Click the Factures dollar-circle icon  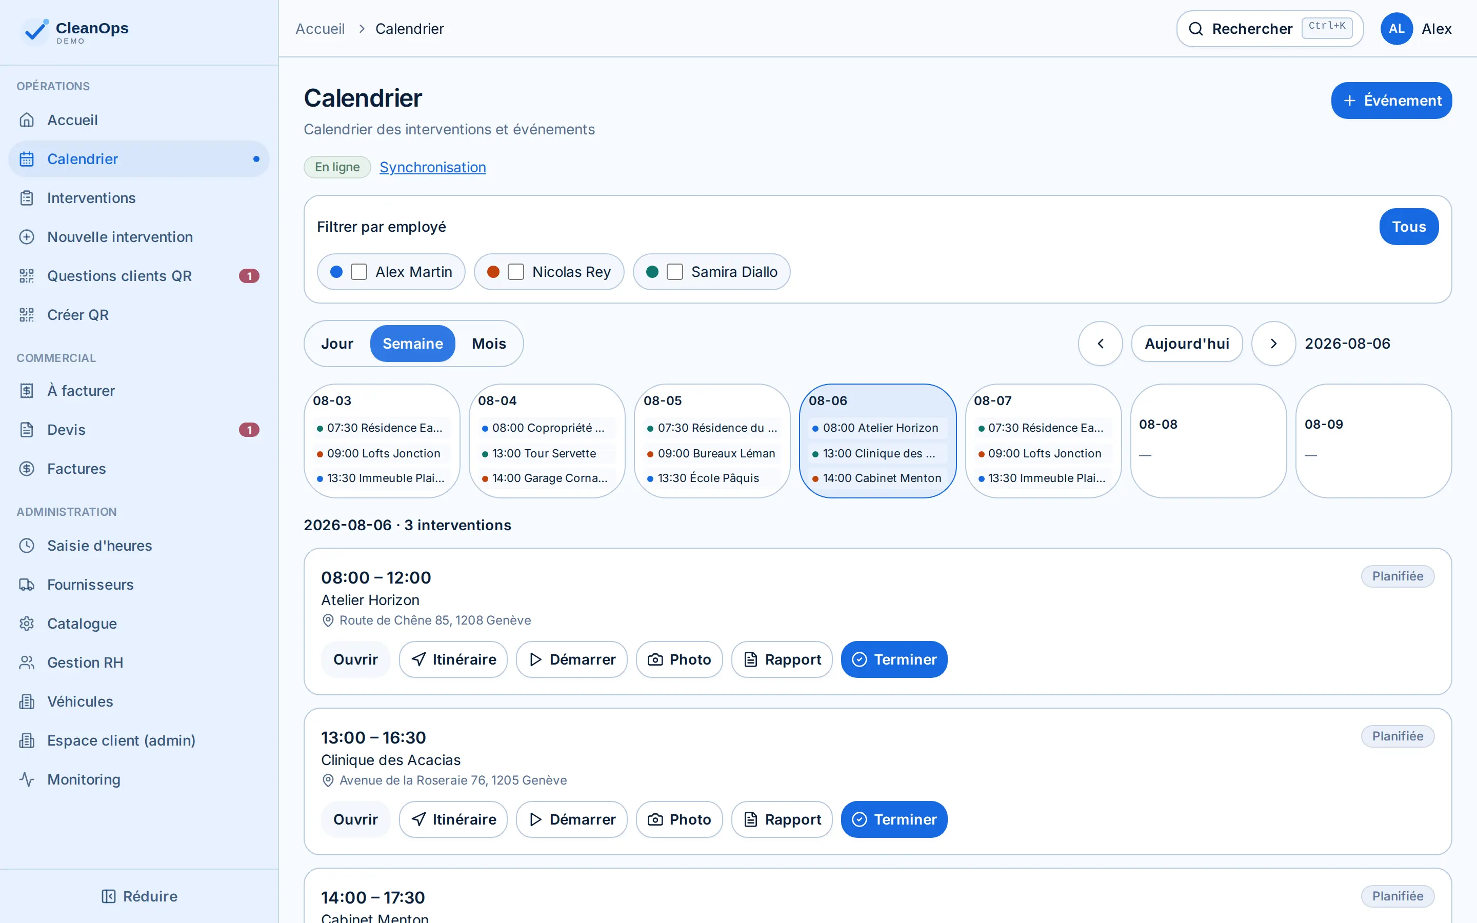tap(27, 469)
